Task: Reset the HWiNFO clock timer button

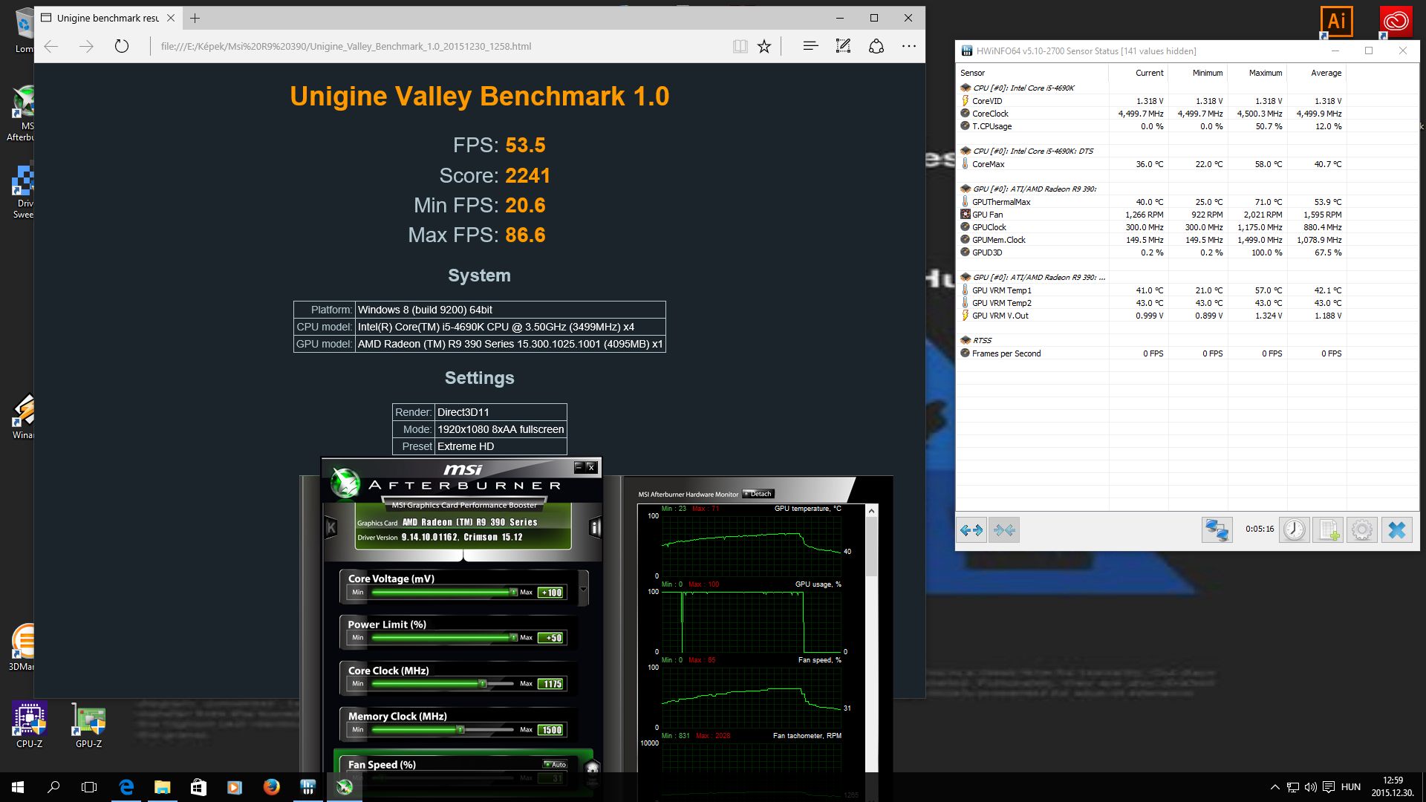Action: [1294, 530]
